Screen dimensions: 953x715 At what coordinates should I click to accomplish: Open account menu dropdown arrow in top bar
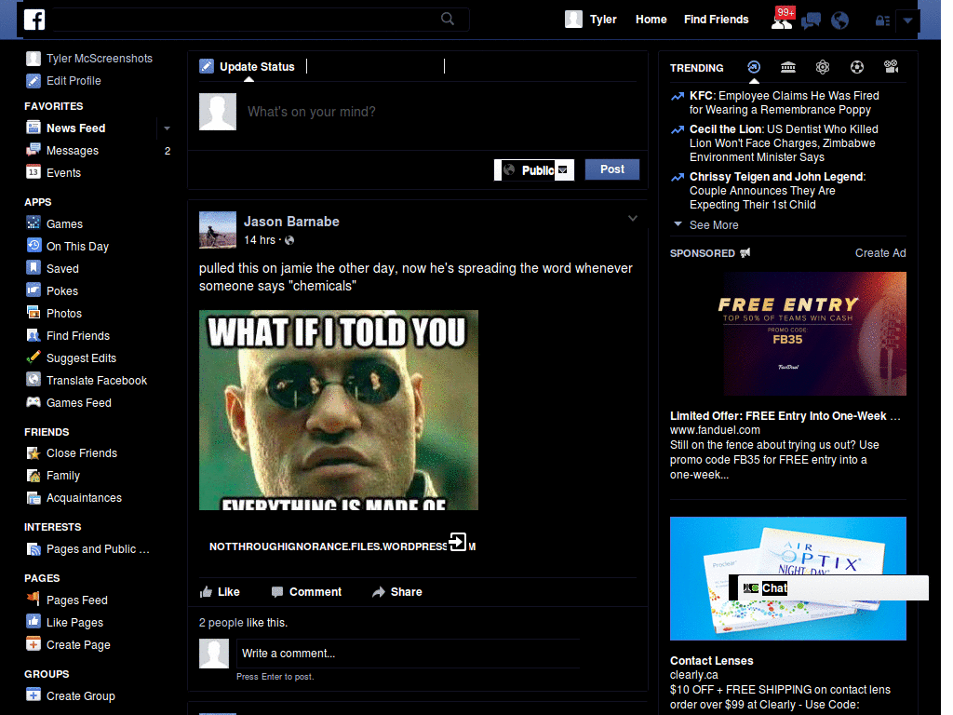click(907, 20)
